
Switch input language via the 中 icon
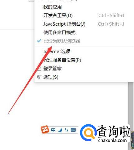[x=53, y=130]
